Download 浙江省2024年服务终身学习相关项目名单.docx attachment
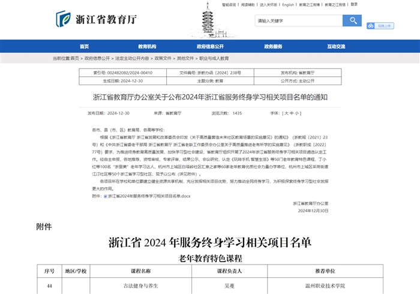420x294 pixels. (x=149, y=196)
